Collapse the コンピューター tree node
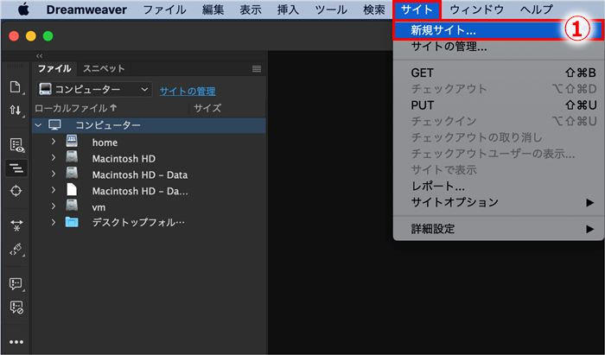This screenshot has width=605, height=355. [x=38, y=125]
